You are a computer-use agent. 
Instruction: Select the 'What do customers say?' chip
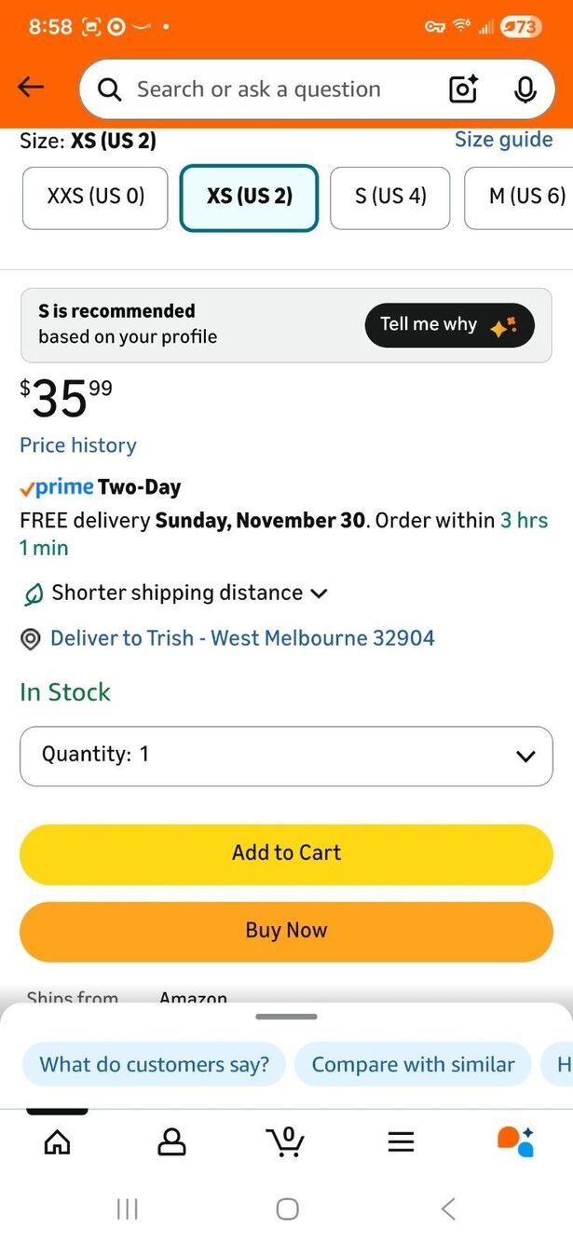point(154,1065)
